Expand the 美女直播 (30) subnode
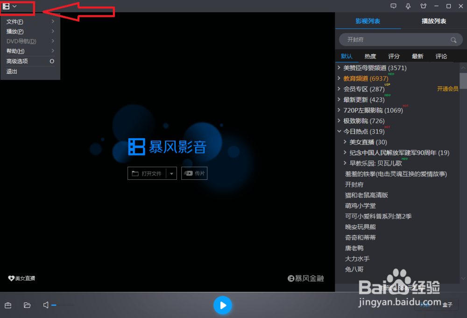 point(345,142)
